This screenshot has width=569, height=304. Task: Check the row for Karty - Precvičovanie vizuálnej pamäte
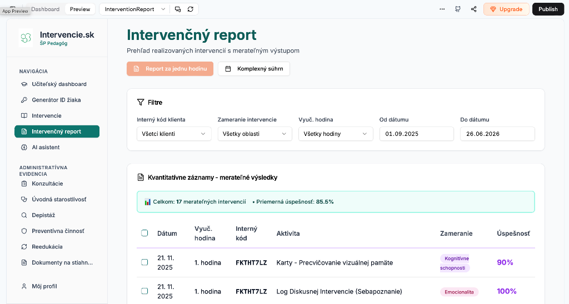coord(144,262)
